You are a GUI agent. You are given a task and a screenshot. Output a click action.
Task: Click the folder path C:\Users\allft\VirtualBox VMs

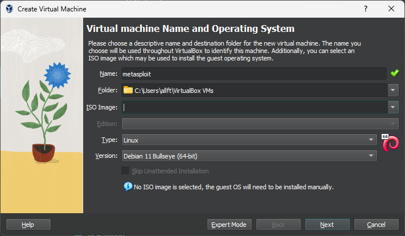point(174,91)
